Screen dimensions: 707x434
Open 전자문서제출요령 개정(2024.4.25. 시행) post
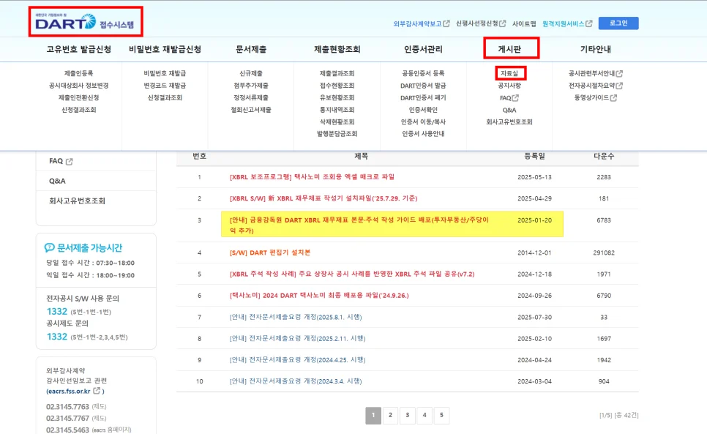pos(298,360)
